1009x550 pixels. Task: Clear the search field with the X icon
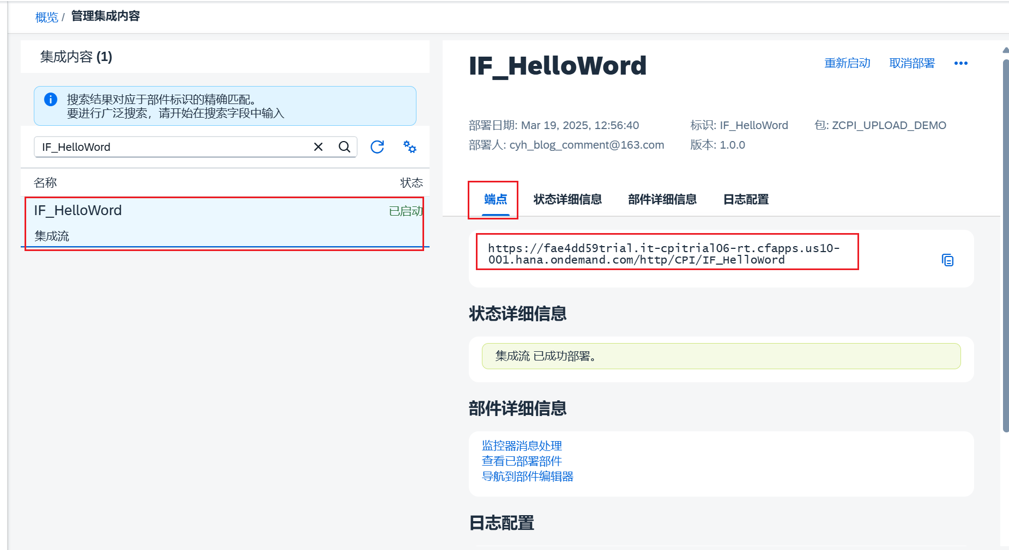[x=318, y=146]
